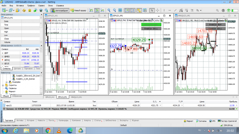The height and width of the screenshot is (134, 239).
Task: Select the crosshair tool
Action: (x=157, y=10)
